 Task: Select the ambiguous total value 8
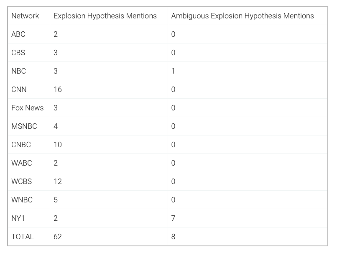(173, 237)
